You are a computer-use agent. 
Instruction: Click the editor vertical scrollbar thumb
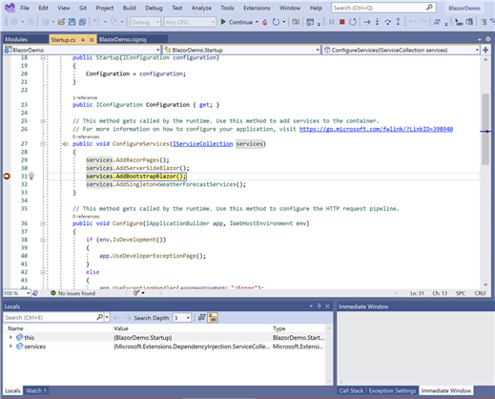[x=485, y=129]
